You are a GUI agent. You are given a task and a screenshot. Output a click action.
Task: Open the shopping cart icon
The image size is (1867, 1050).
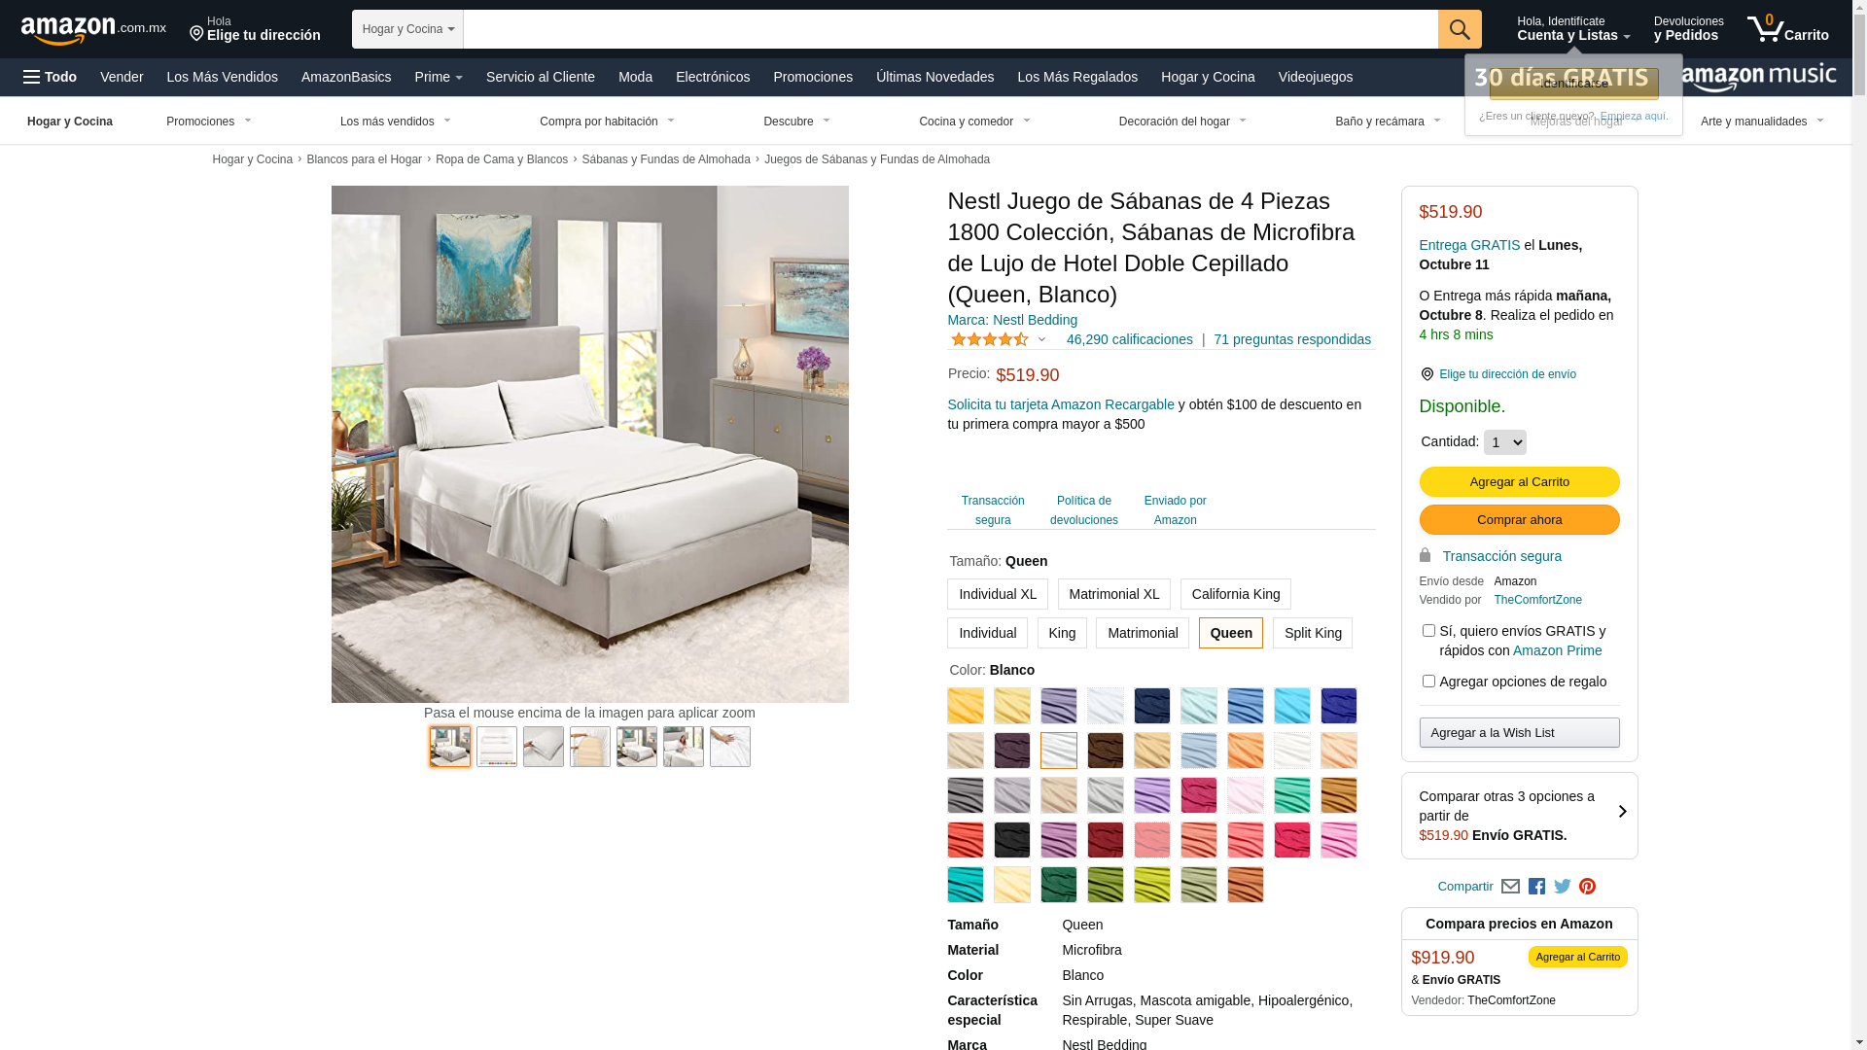tap(1787, 28)
